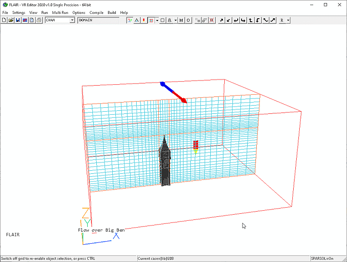Click the rounded rectangle toolbar icon
Screen dimensions: 347x262
click(x=162, y=20)
